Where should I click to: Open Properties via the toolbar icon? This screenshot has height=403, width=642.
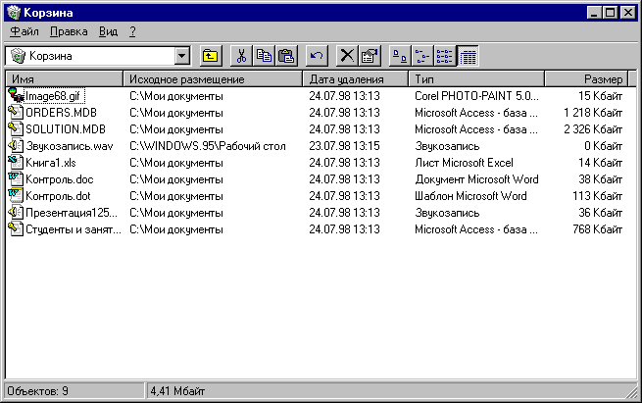coord(369,56)
